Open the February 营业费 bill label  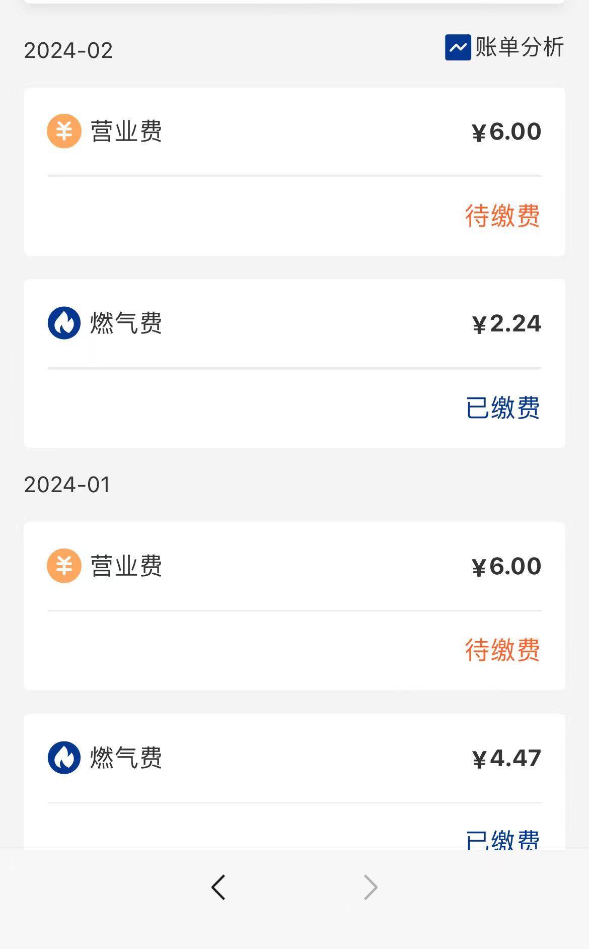coord(126,131)
